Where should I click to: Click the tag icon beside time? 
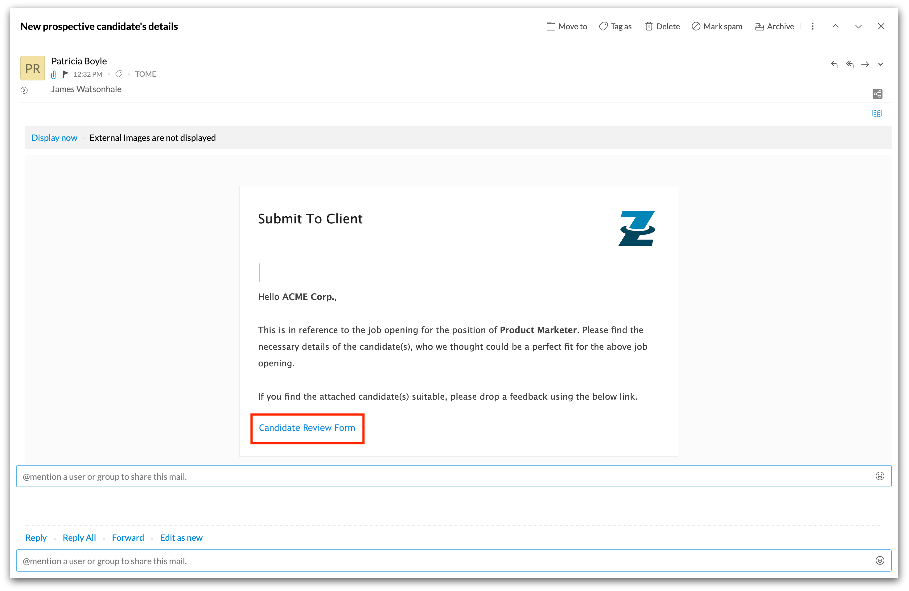pos(119,74)
